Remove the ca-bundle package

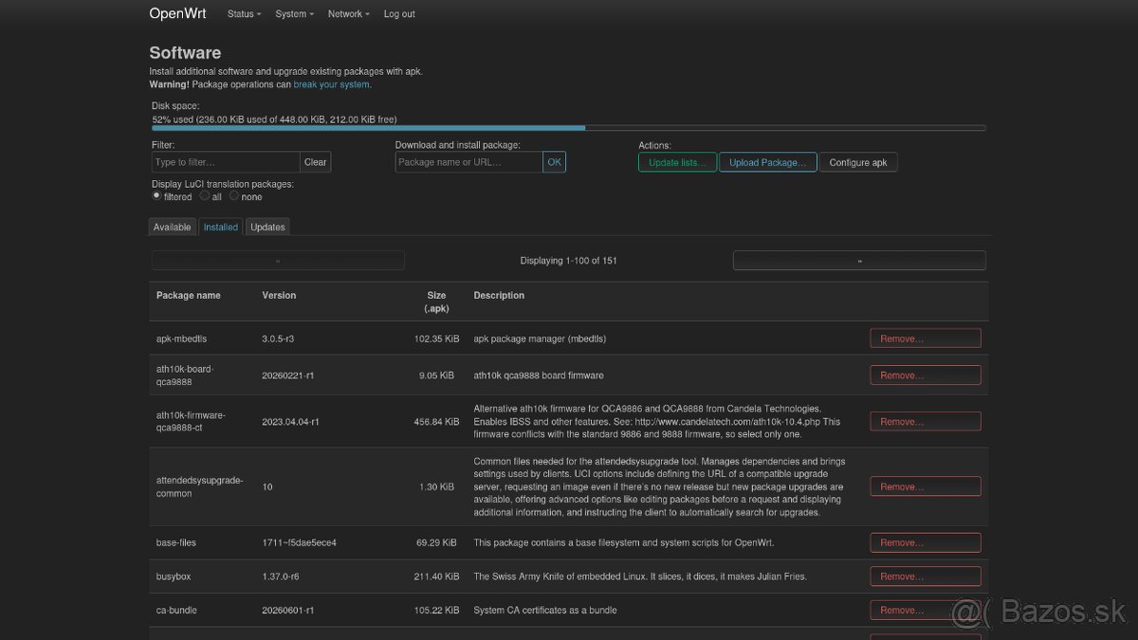click(x=926, y=611)
